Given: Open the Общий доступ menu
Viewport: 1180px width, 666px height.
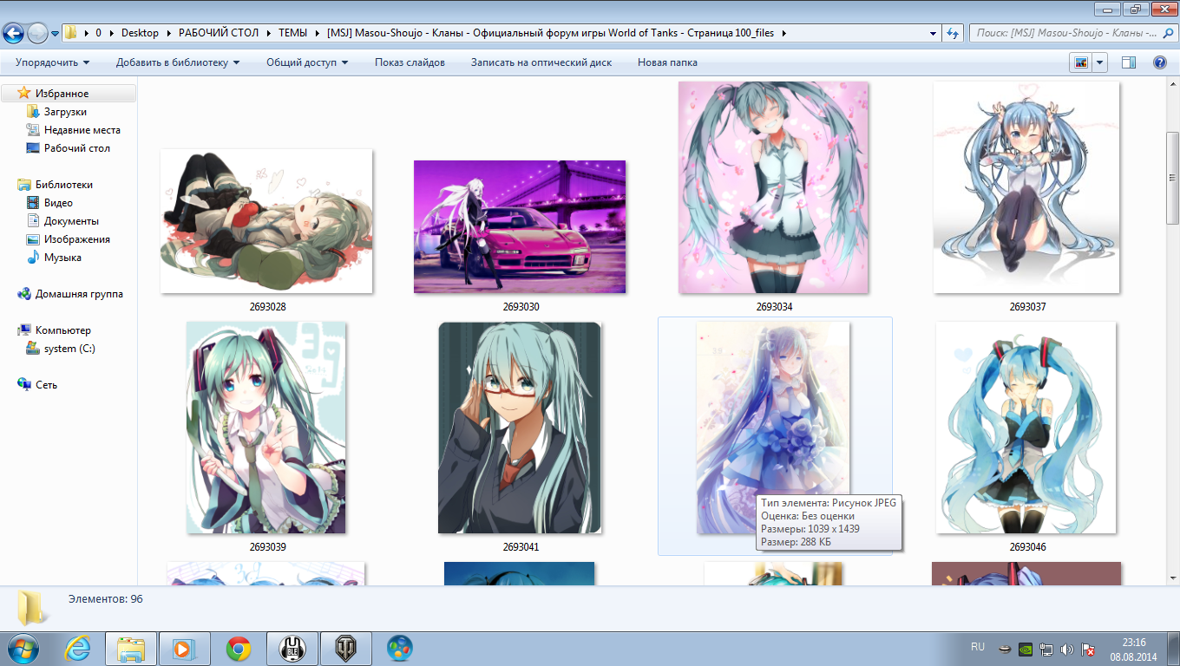Looking at the screenshot, I should pos(307,62).
